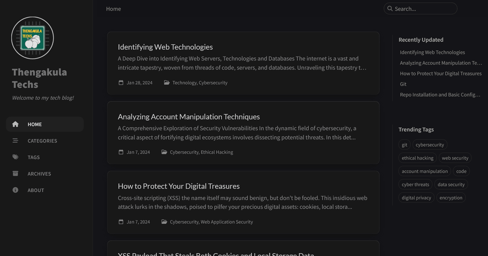The width and height of the screenshot is (488, 256).
Task: Go to the About page
Action: (36, 190)
